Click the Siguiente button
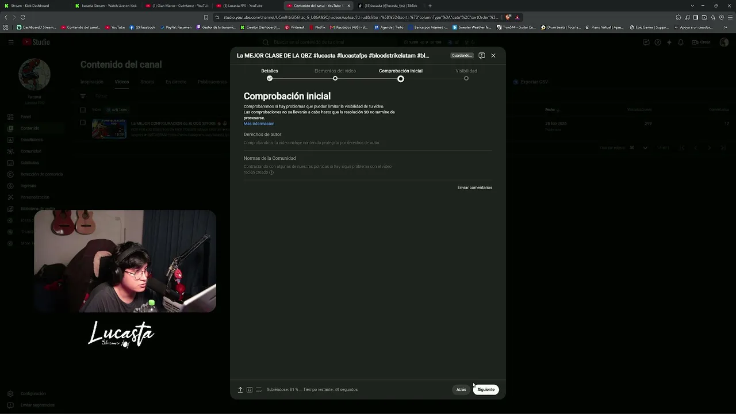 [486, 389]
